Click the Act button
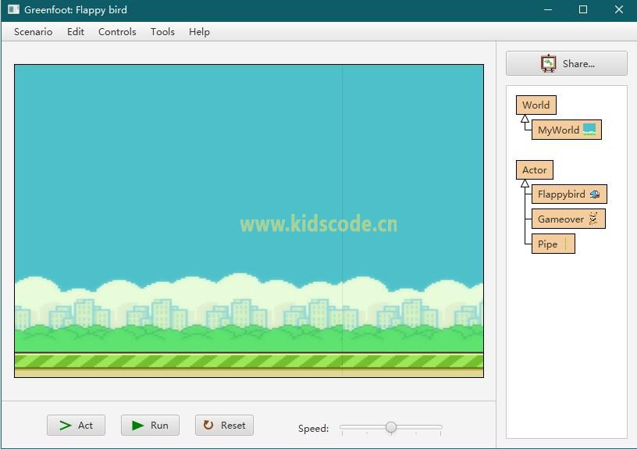 76,425
